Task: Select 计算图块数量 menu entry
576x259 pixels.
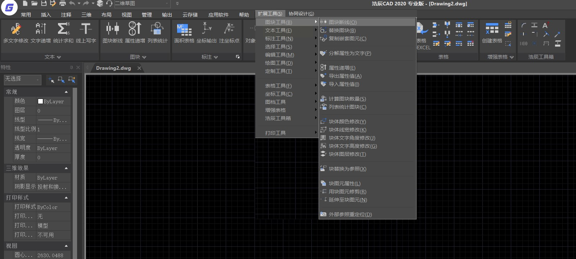Action: [x=347, y=99]
